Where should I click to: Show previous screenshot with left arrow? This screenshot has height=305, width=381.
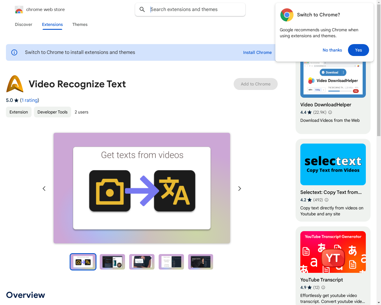[x=44, y=189]
